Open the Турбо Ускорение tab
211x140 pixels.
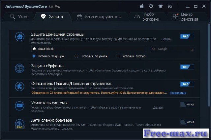[147, 17]
